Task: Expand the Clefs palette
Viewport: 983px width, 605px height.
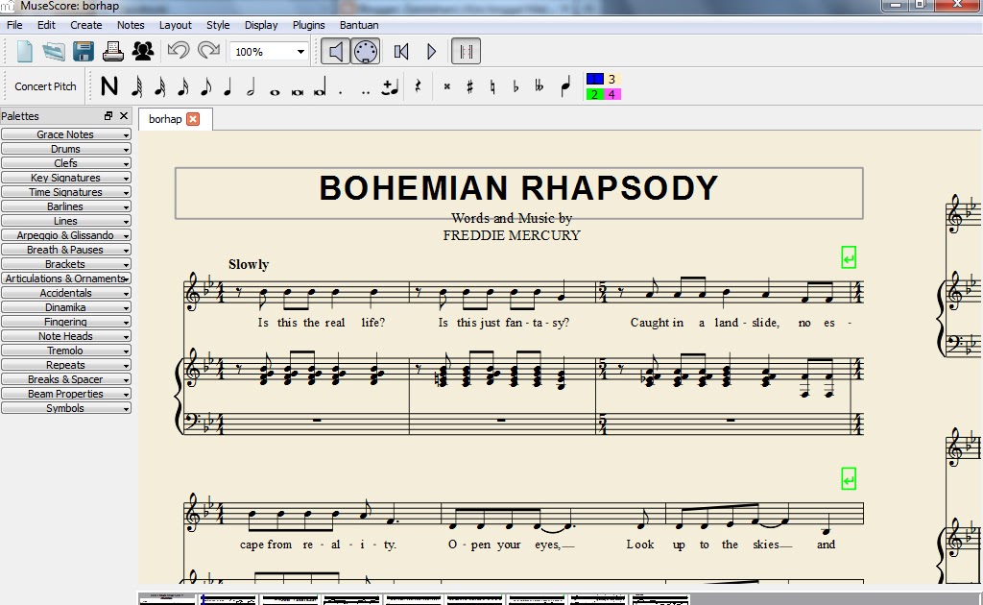Action: tap(66, 163)
